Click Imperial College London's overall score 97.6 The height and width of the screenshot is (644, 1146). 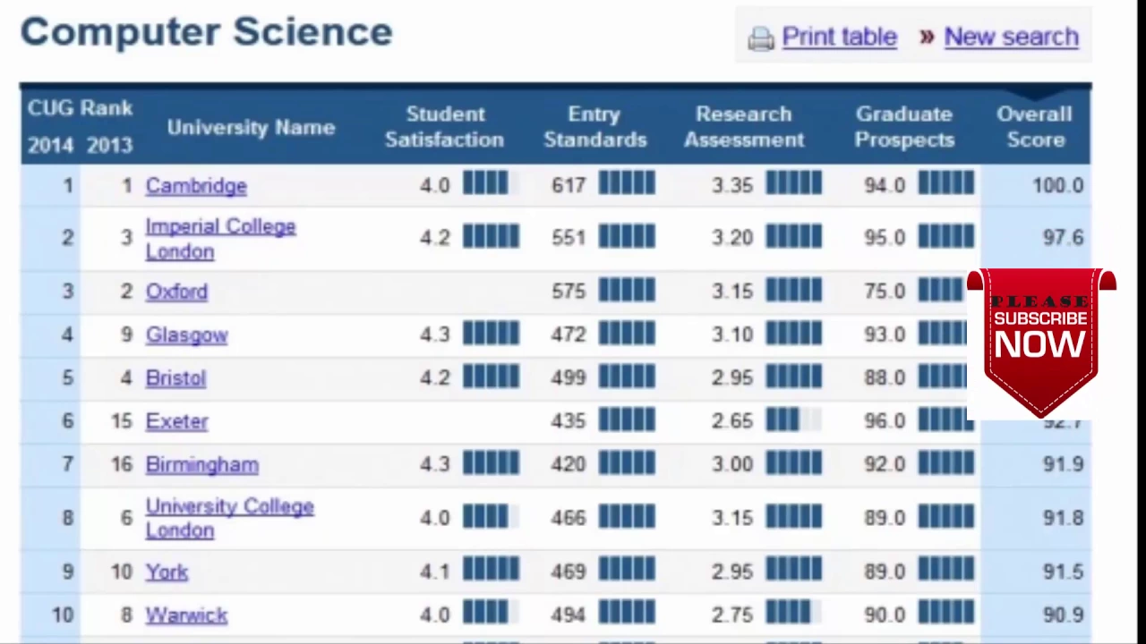click(x=1063, y=237)
